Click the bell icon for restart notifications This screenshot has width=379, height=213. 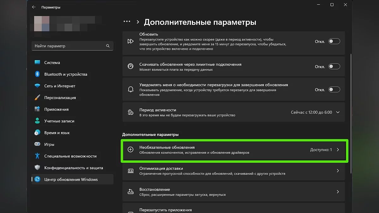(x=130, y=89)
